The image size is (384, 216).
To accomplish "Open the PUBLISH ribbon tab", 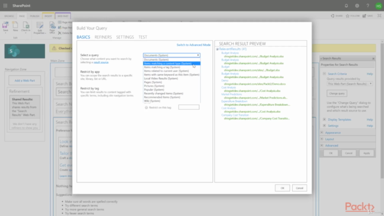I will click(x=35, y=16).
